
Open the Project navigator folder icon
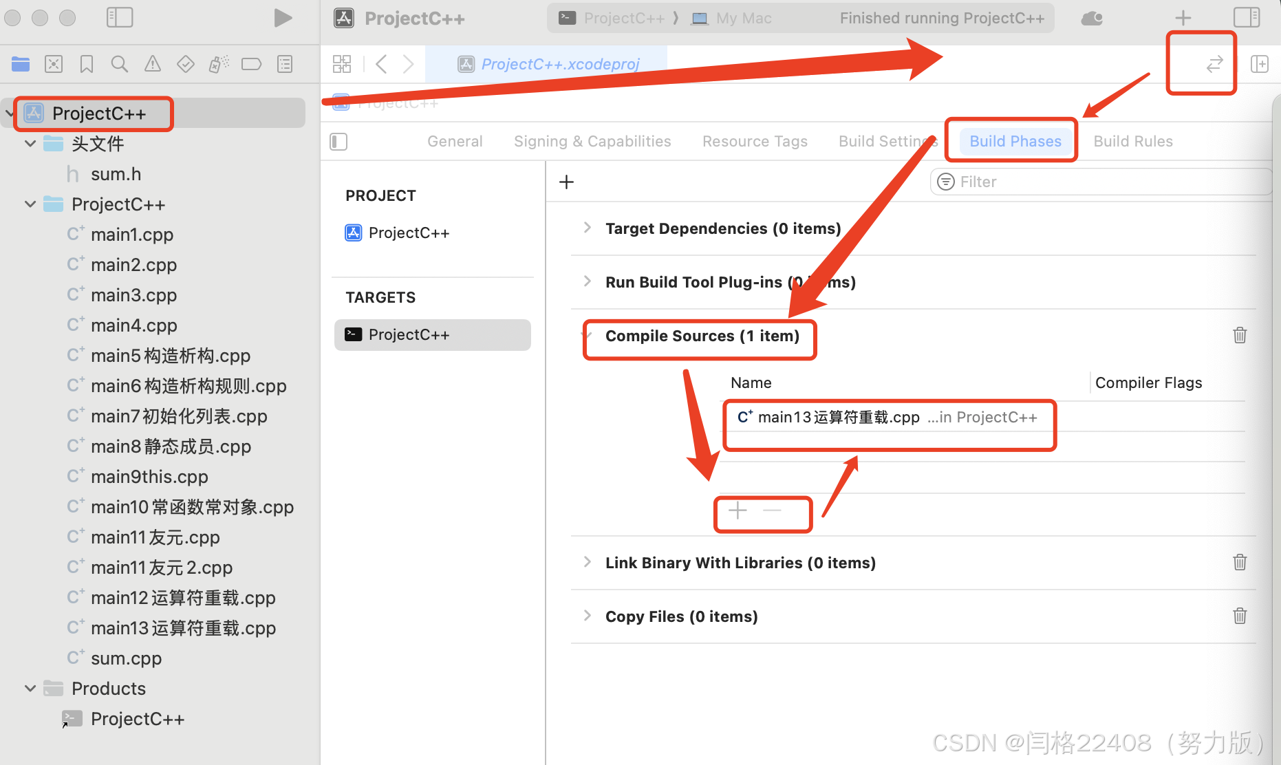pos(20,63)
